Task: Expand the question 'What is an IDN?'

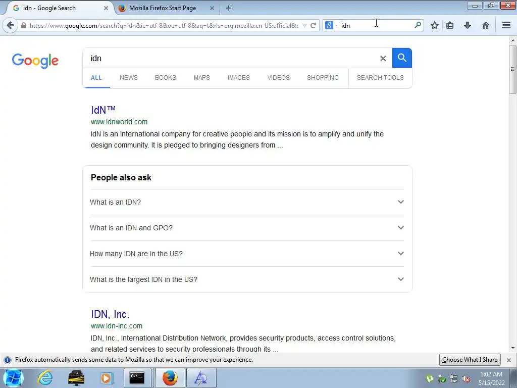Action: (x=246, y=202)
